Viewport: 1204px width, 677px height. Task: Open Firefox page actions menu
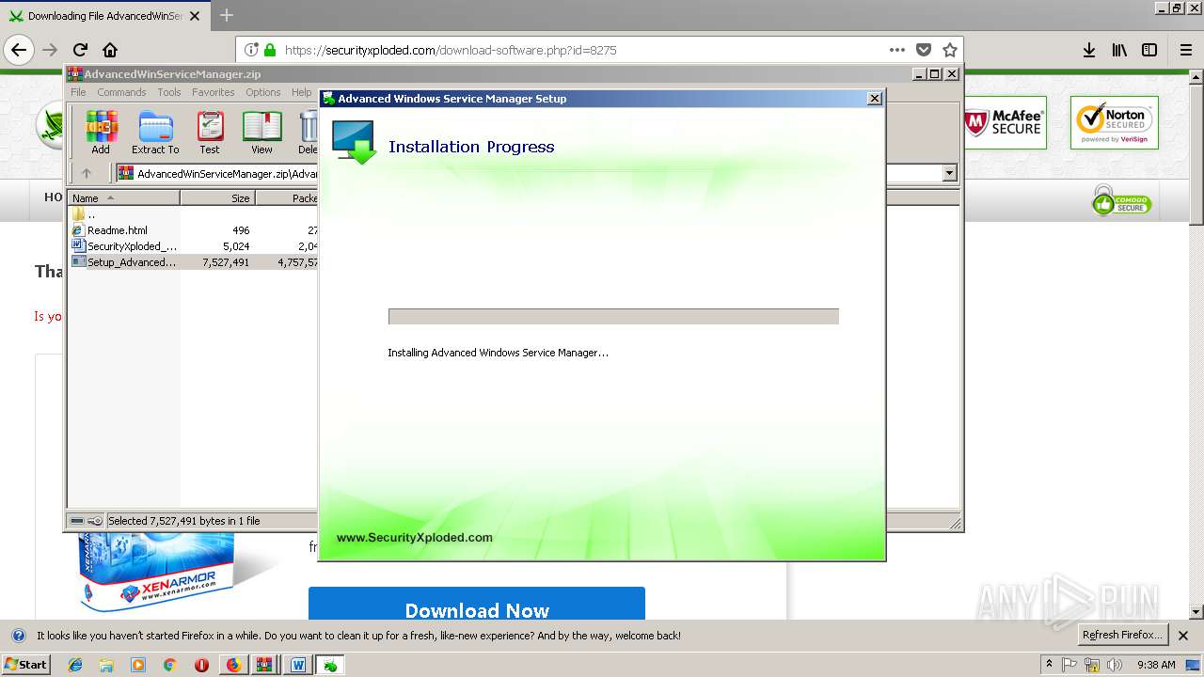click(x=897, y=50)
